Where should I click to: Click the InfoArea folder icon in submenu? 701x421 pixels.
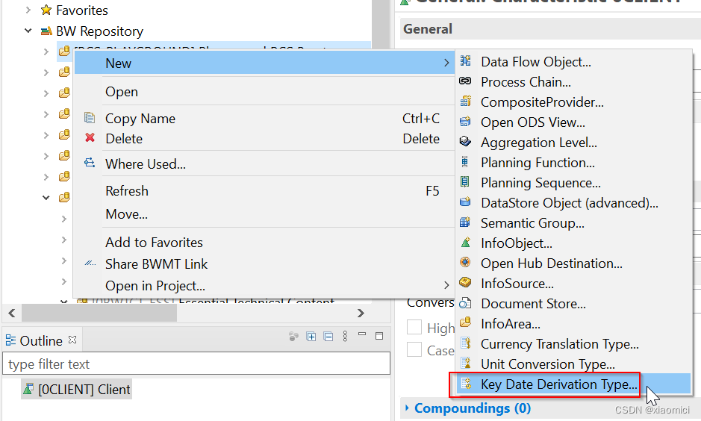point(465,322)
